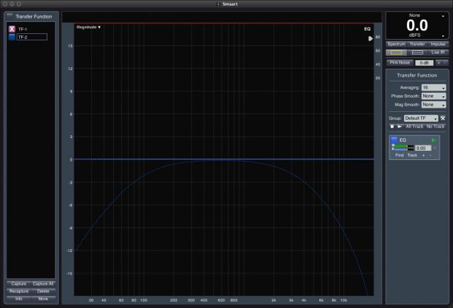
Task: Select the single-pane view layout icon
Action: pyautogui.click(x=396, y=52)
